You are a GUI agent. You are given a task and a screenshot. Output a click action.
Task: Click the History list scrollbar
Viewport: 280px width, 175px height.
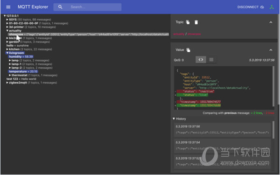click(273, 130)
